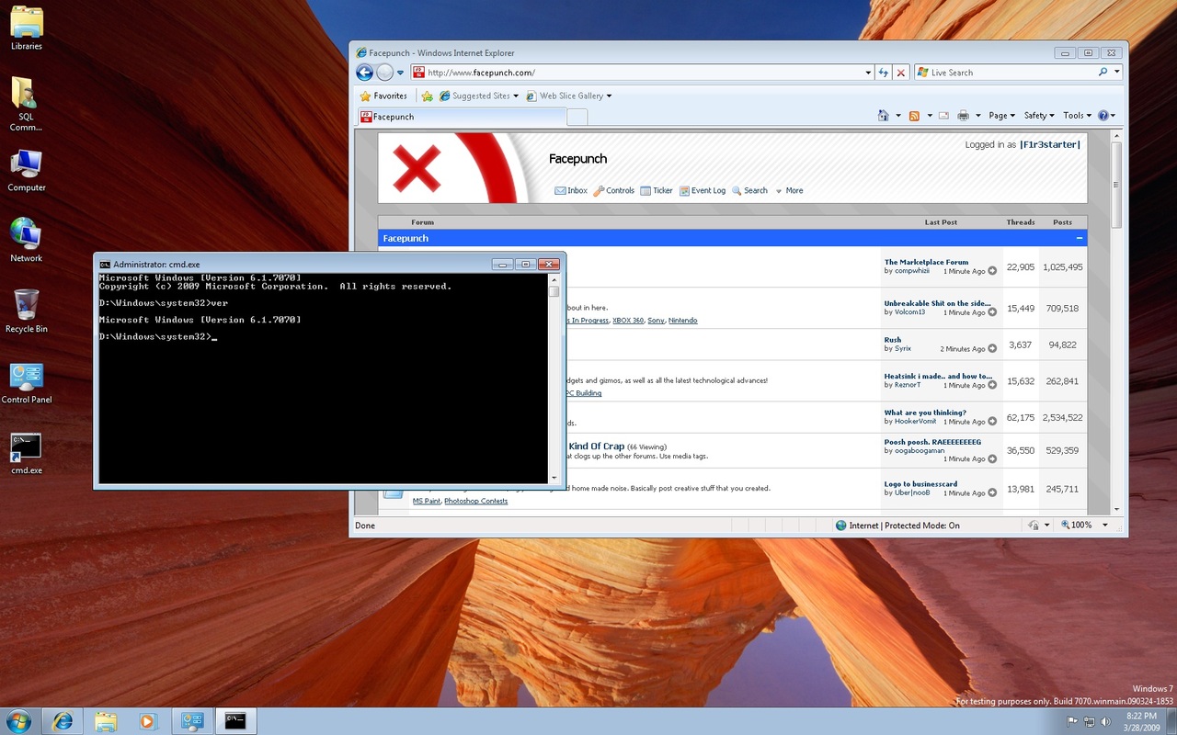Expand the Page menu dropdown
Image resolution: width=1177 pixels, height=735 pixels.
click(x=1001, y=116)
